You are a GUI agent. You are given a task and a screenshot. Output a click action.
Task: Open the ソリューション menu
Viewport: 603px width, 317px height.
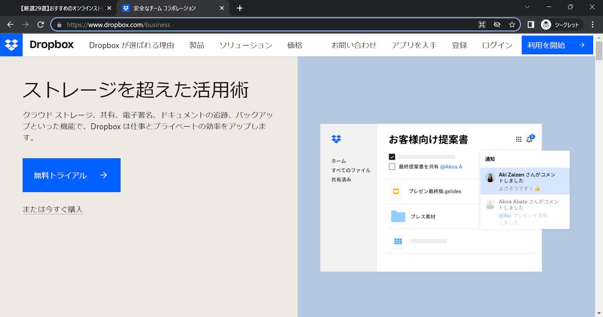click(246, 45)
